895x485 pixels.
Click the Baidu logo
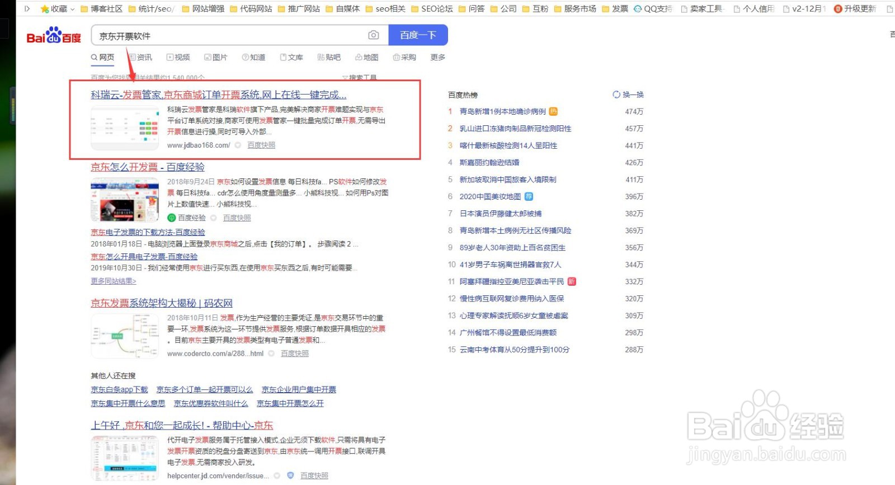click(54, 35)
